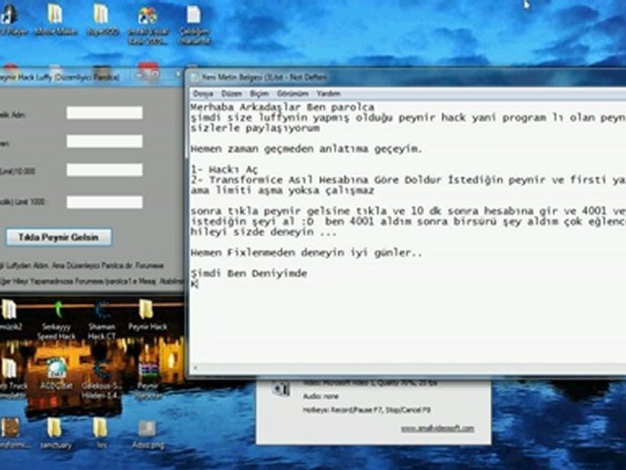Open the Düzen menu in Notepad
626x470 pixels.
coord(231,93)
